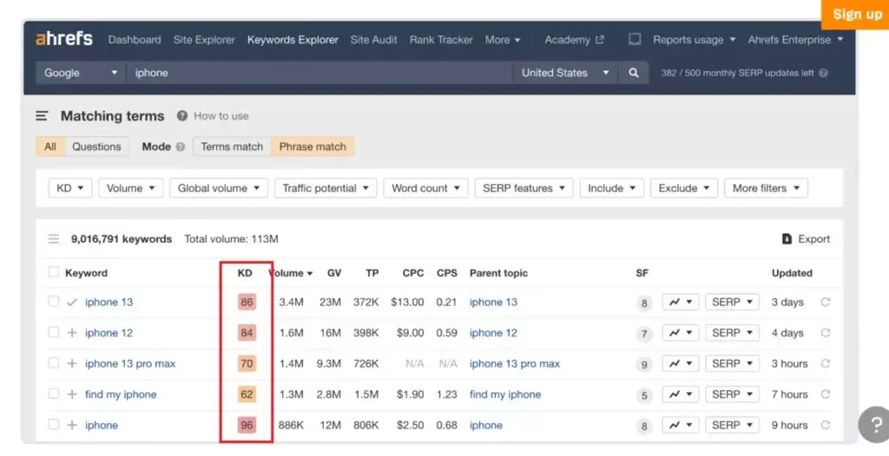Open Site Explorer in top navigation

(204, 40)
